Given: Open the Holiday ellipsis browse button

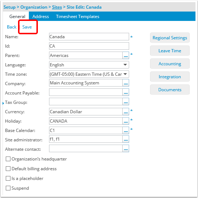Looking at the screenshot, I should (126, 121).
